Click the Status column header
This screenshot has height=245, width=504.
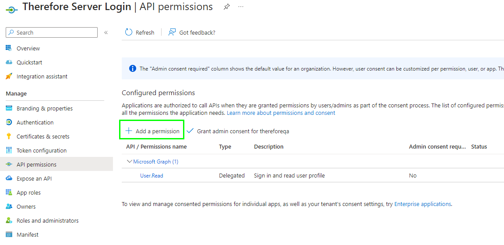click(479, 147)
